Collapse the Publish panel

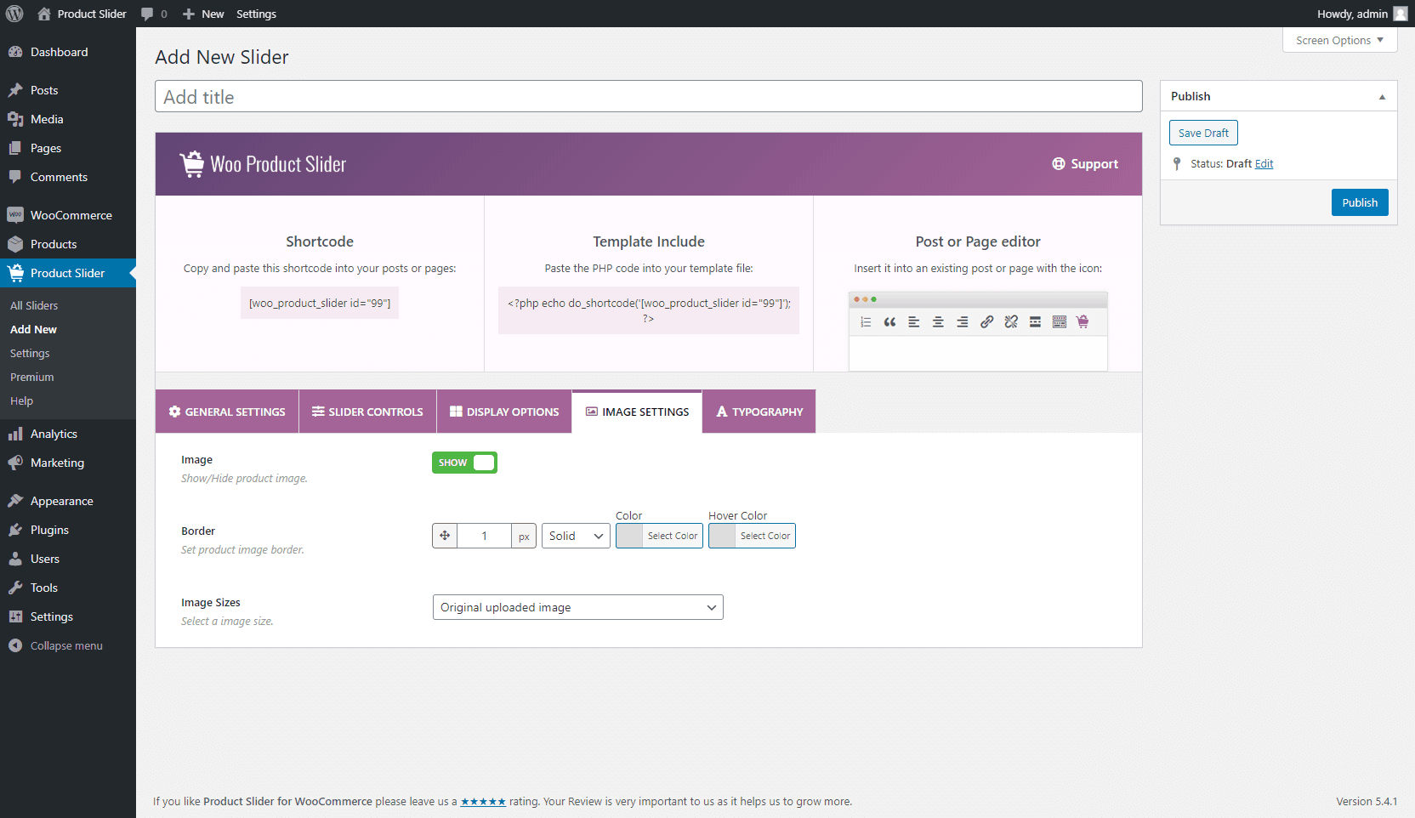pyautogui.click(x=1382, y=97)
